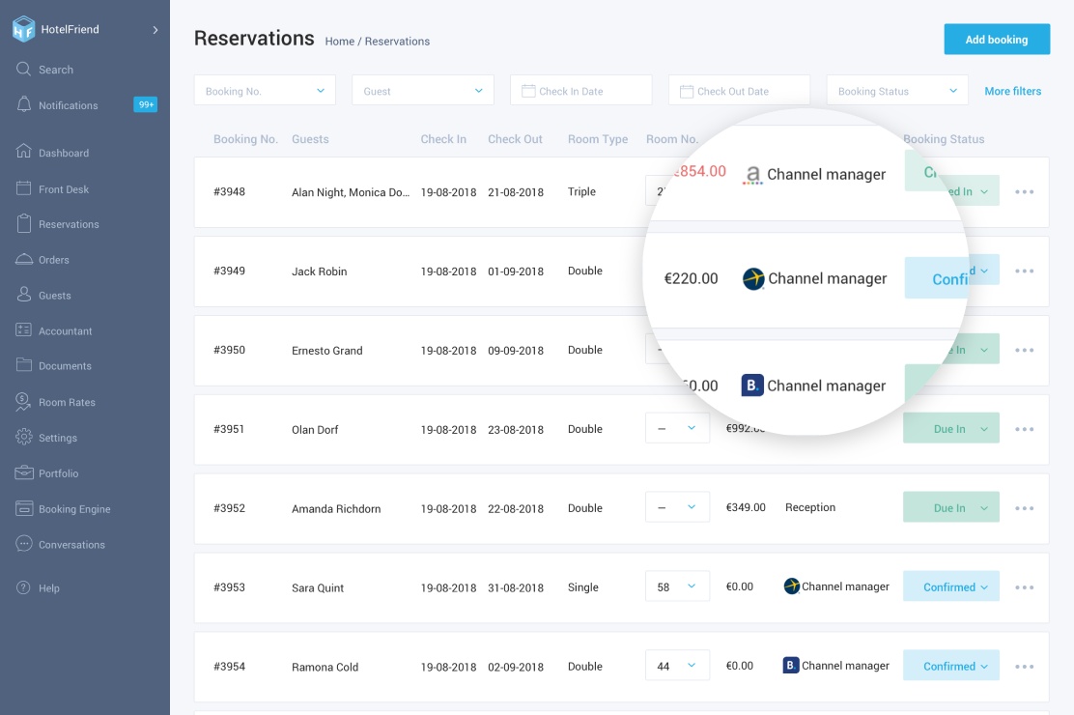Click the Notifications bell icon

coord(23,104)
